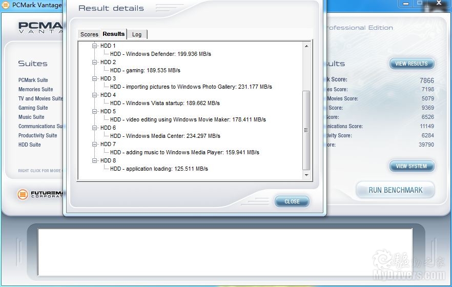The height and width of the screenshot is (287, 452).
Task: Click the VIEW RESULTS button
Action: tap(411, 64)
